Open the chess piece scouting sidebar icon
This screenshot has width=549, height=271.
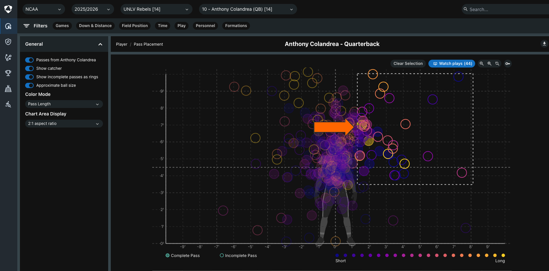(8, 89)
